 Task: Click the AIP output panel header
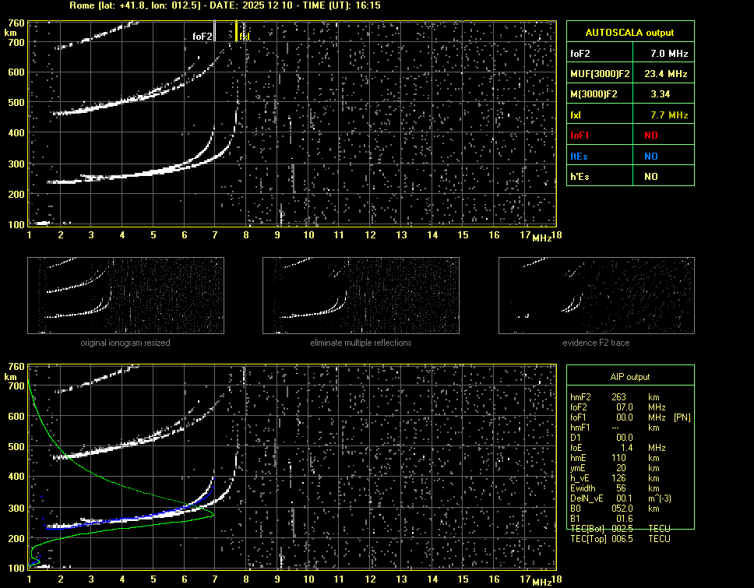[629, 377]
